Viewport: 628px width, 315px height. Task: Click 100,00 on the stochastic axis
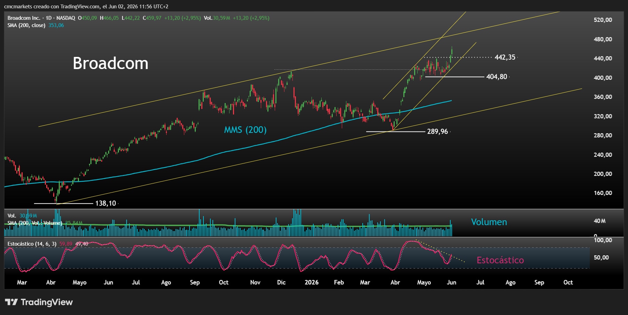click(603, 240)
